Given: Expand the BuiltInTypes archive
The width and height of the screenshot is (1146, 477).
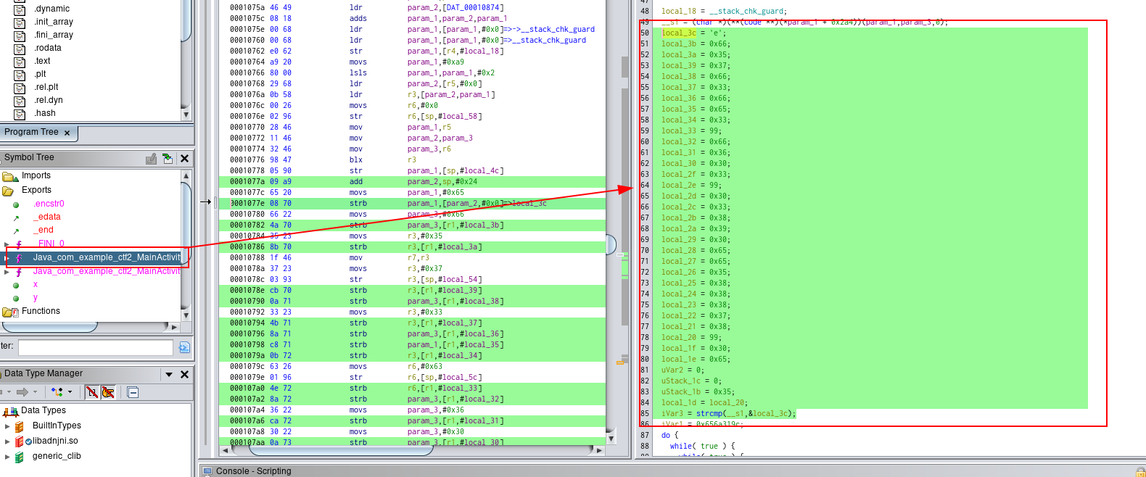Looking at the screenshot, I should point(7,426).
